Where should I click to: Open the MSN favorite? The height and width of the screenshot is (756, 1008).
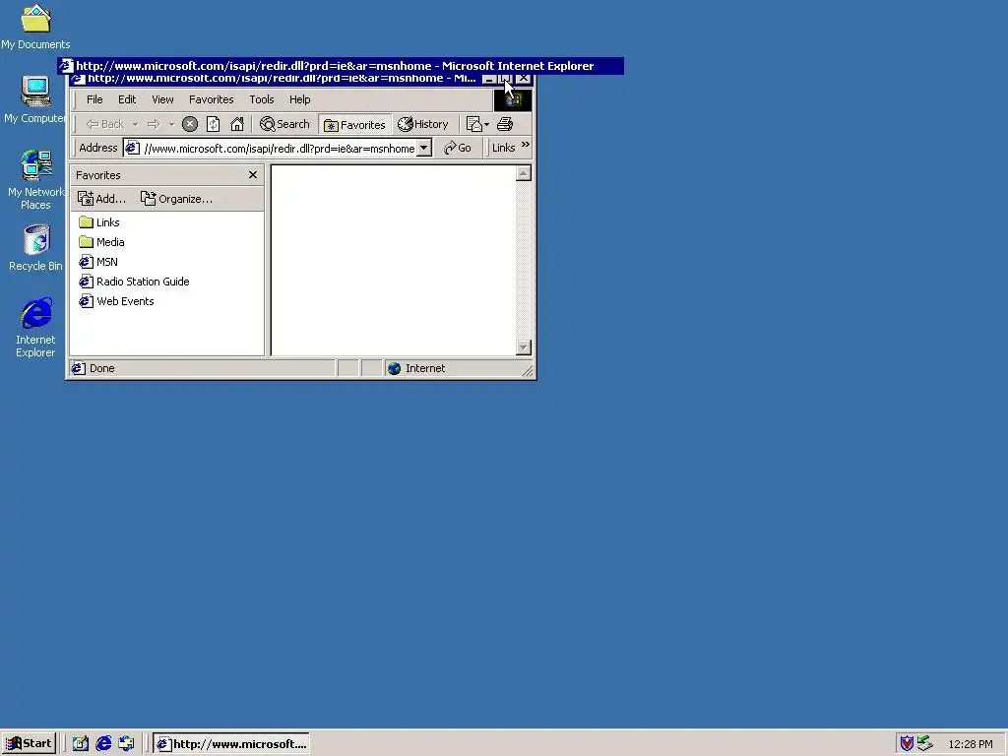(x=98, y=262)
